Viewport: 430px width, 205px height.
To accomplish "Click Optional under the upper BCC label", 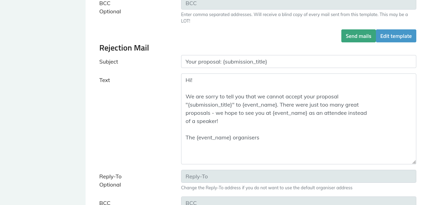I will coord(110,12).
